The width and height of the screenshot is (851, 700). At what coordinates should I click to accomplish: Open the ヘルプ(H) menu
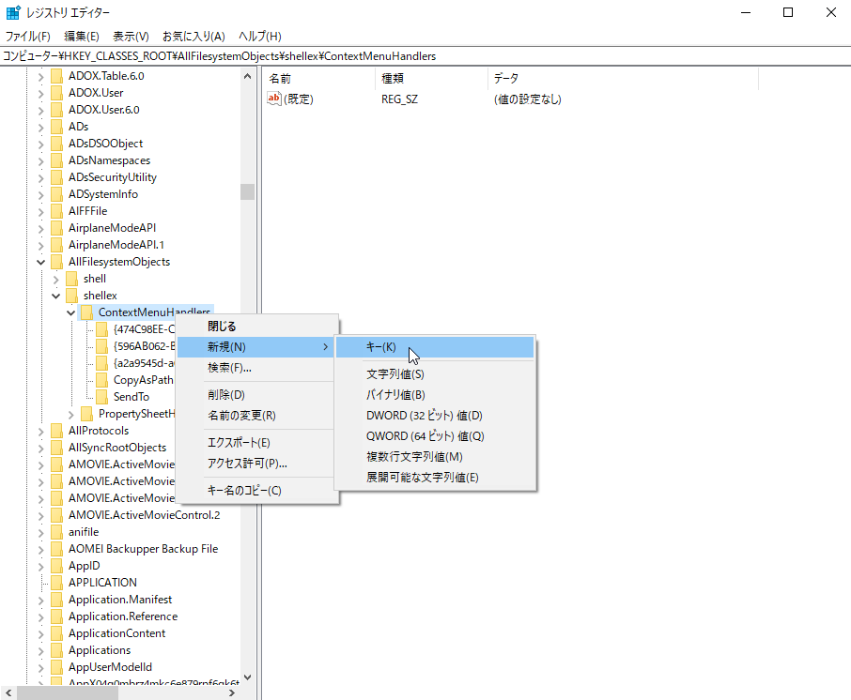click(260, 37)
